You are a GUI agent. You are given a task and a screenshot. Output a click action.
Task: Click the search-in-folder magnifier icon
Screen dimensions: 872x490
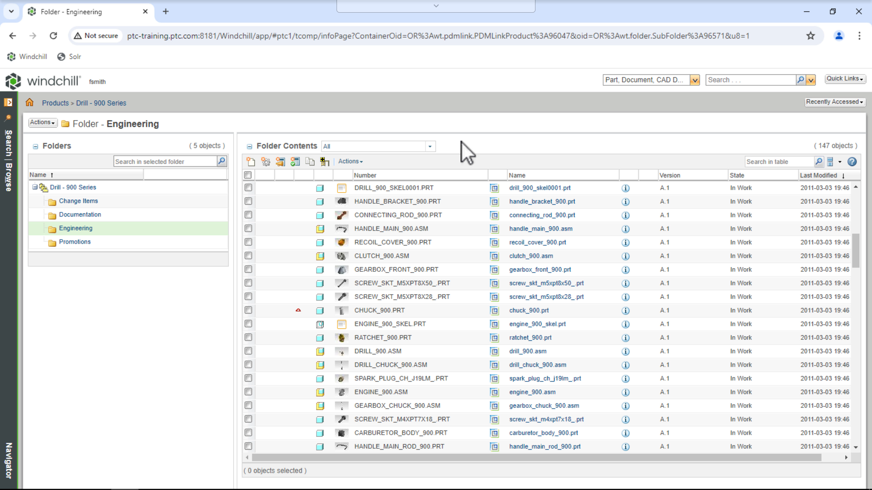coord(222,161)
